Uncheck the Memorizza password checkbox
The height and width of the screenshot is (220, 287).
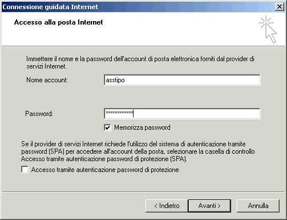pos(107,127)
